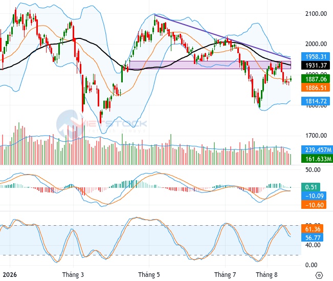Image resolution: width=333 pixels, height=281 pixels.
Task: Select the 1958.31 upper band price label
Action: [316, 56]
